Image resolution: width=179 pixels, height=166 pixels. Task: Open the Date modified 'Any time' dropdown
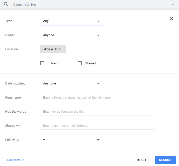coord(72,84)
